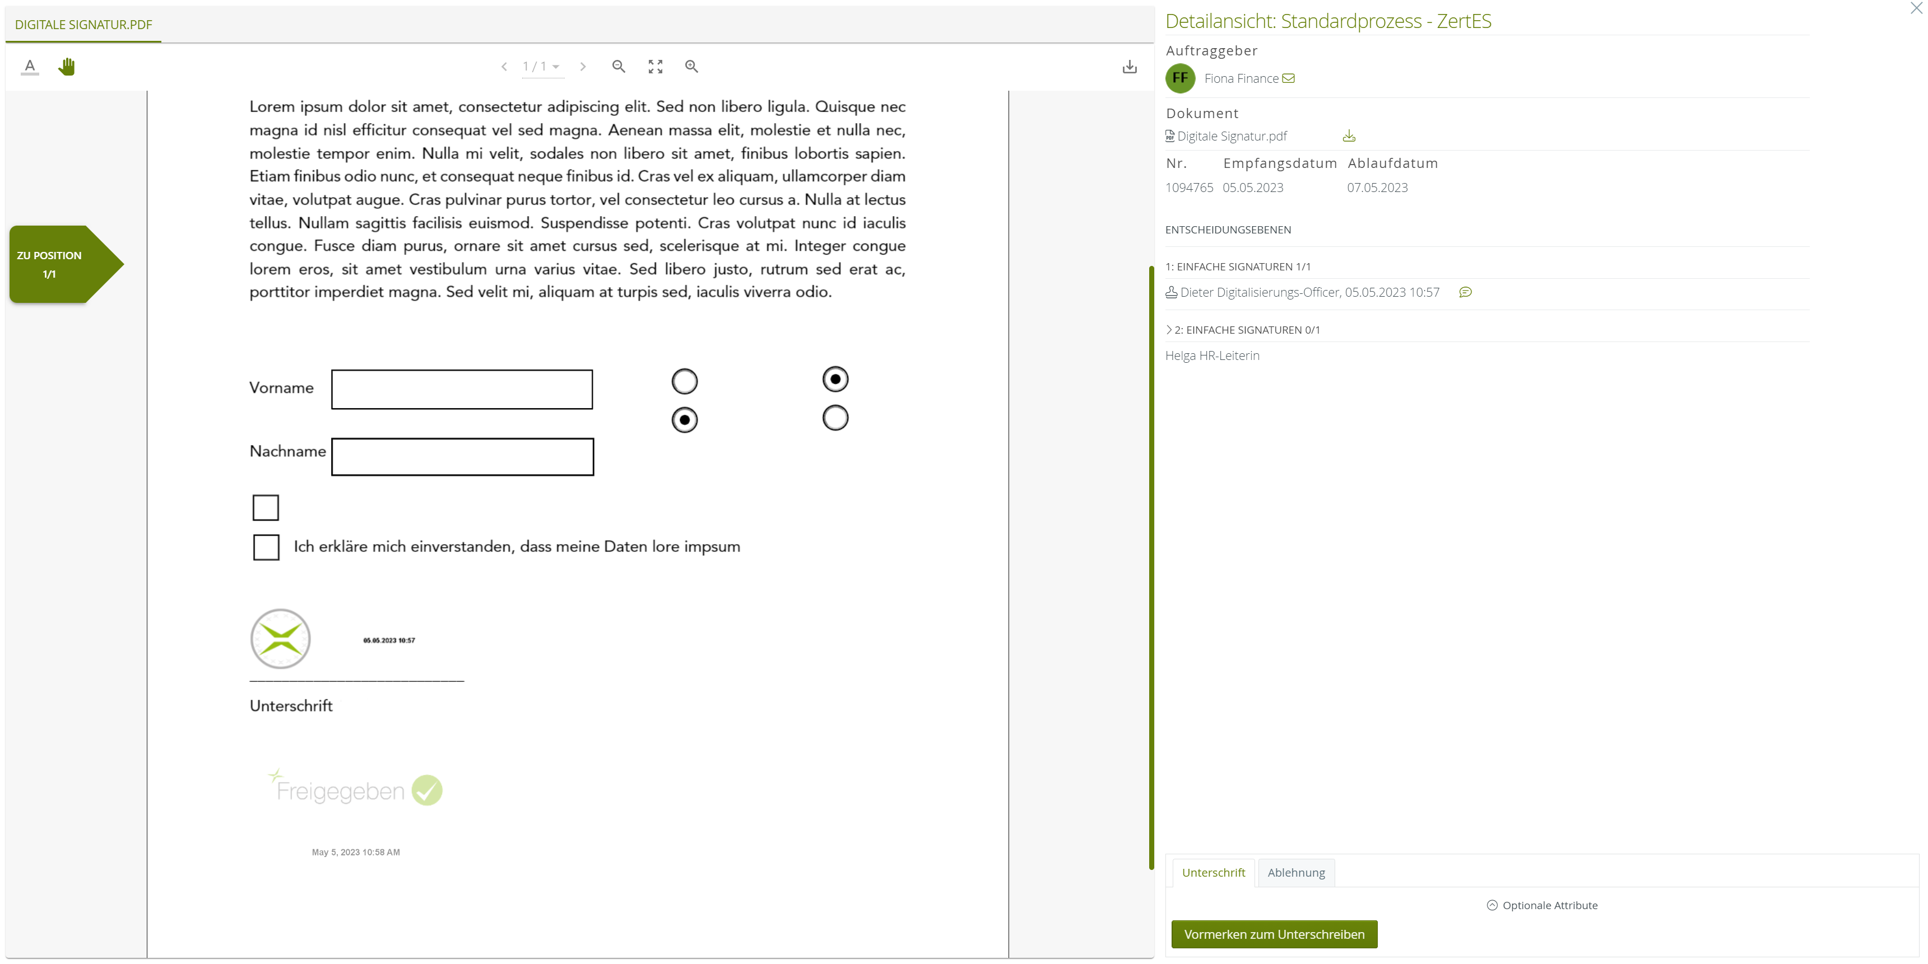Zoom into the PDF document
The height and width of the screenshot is (964, 1928).
(x=691, y=67)
